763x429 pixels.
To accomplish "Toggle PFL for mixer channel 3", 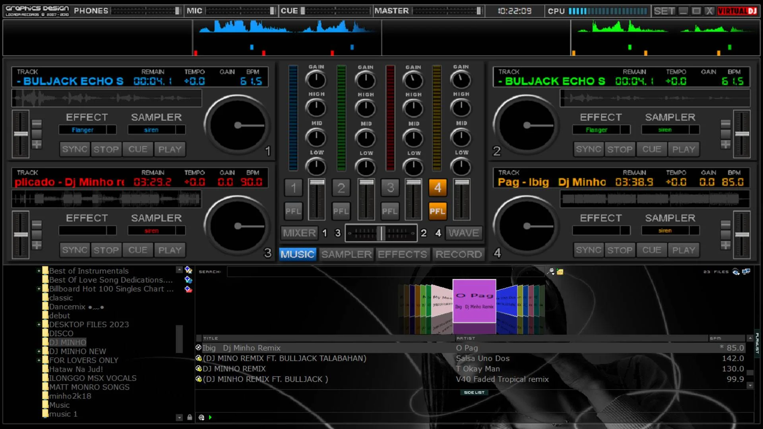I will tap(390, 211).
